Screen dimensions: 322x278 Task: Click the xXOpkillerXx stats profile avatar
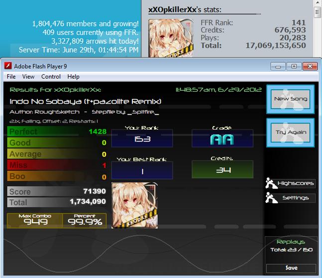tap(171, 38)
